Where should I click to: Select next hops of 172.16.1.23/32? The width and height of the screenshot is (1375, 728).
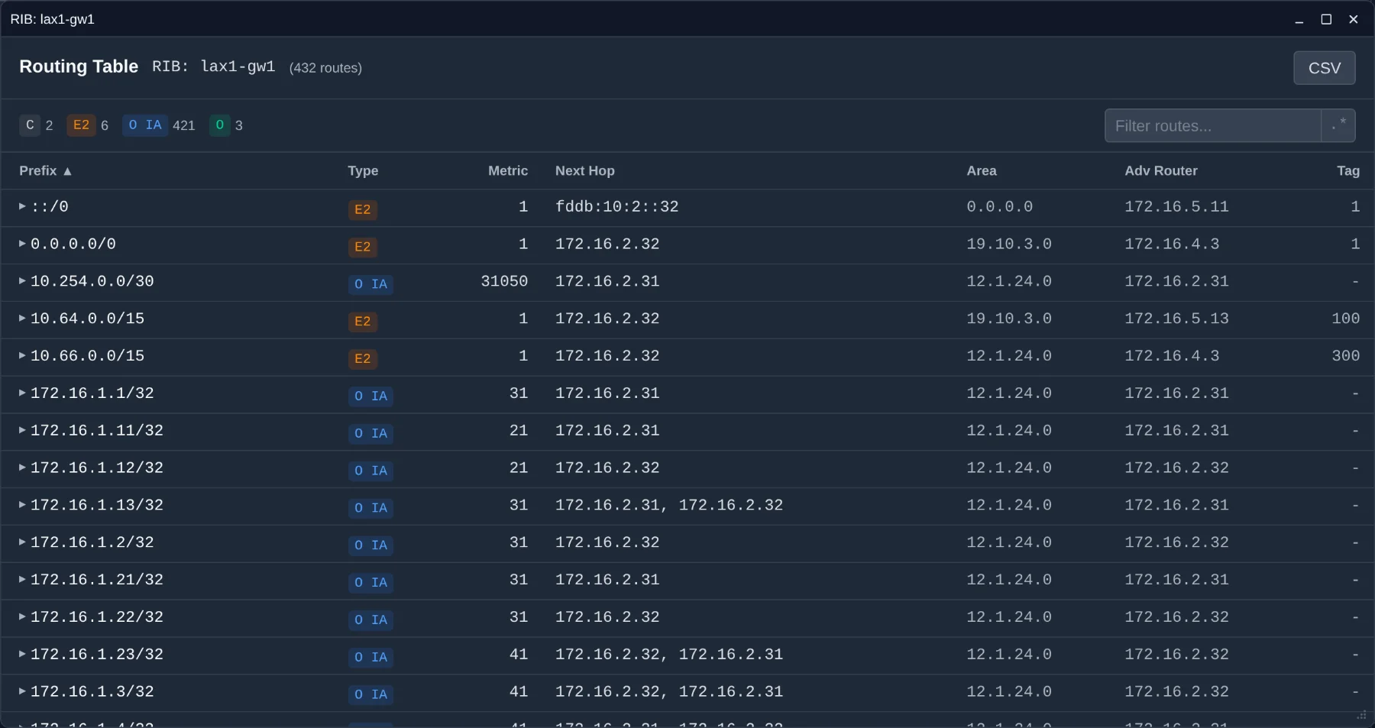coord(669,655)
